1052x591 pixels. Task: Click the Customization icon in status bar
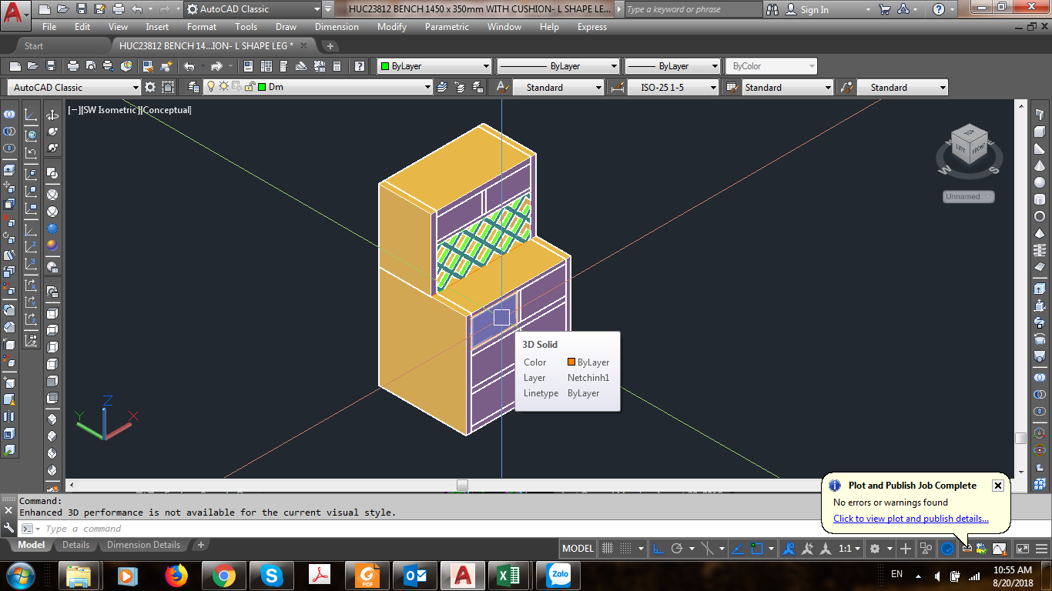coord(1041,549)
